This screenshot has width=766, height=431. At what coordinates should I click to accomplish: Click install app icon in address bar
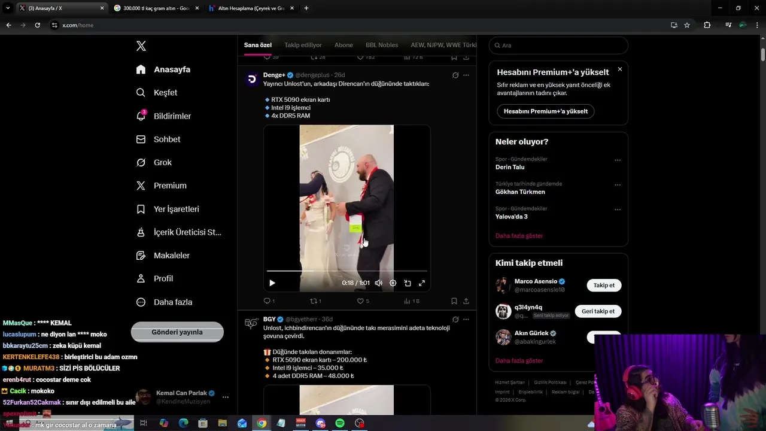674,25
